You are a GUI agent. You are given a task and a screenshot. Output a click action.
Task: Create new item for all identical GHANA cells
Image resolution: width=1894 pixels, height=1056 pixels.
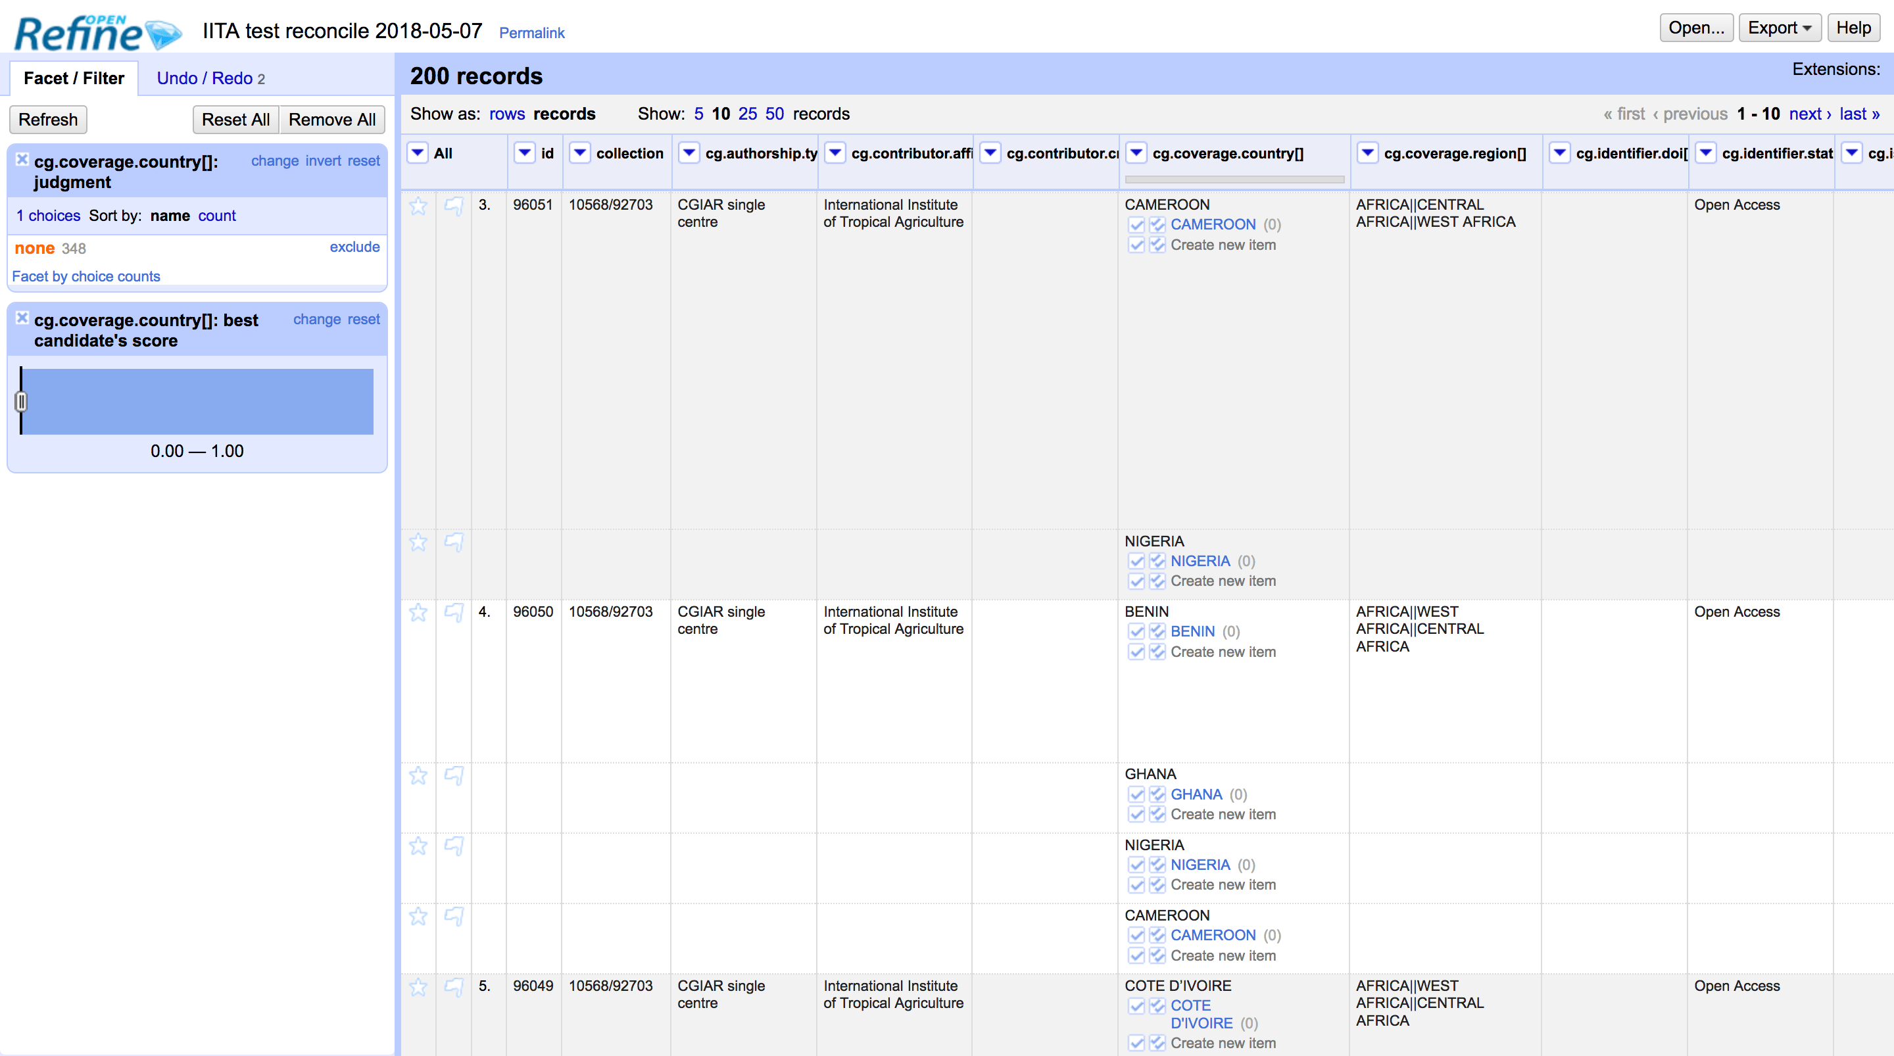[1157, 815]
